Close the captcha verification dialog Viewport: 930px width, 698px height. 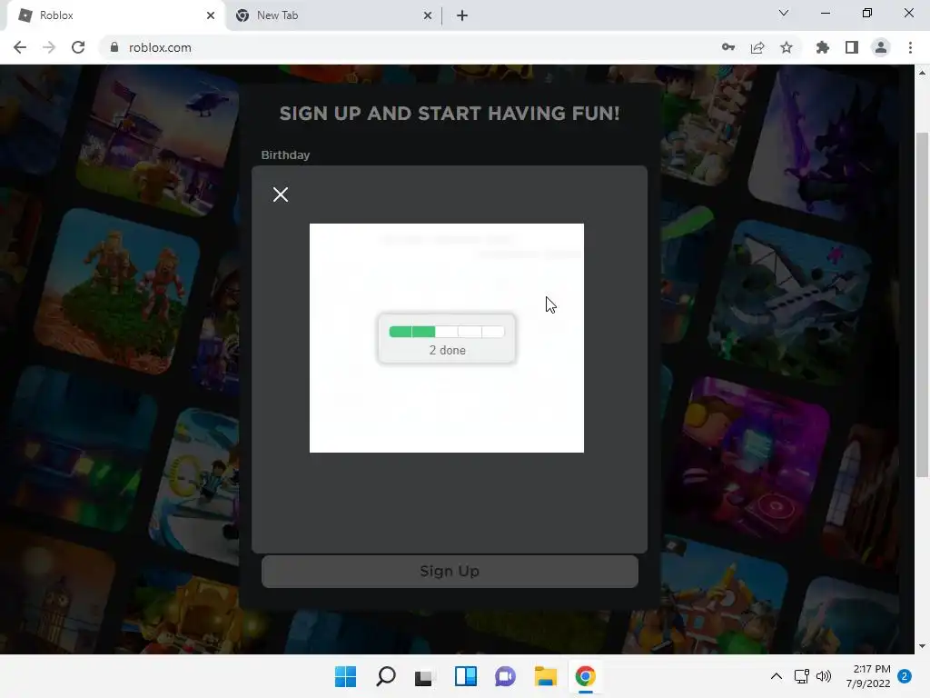tap(281, 194)
